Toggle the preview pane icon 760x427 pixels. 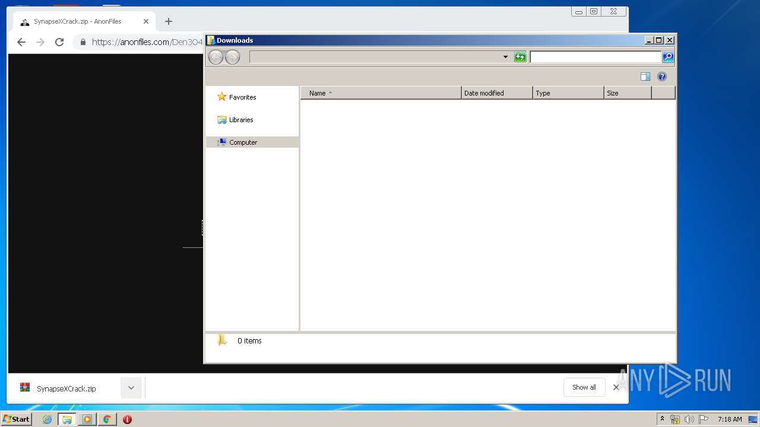click(x=645, y=77)
